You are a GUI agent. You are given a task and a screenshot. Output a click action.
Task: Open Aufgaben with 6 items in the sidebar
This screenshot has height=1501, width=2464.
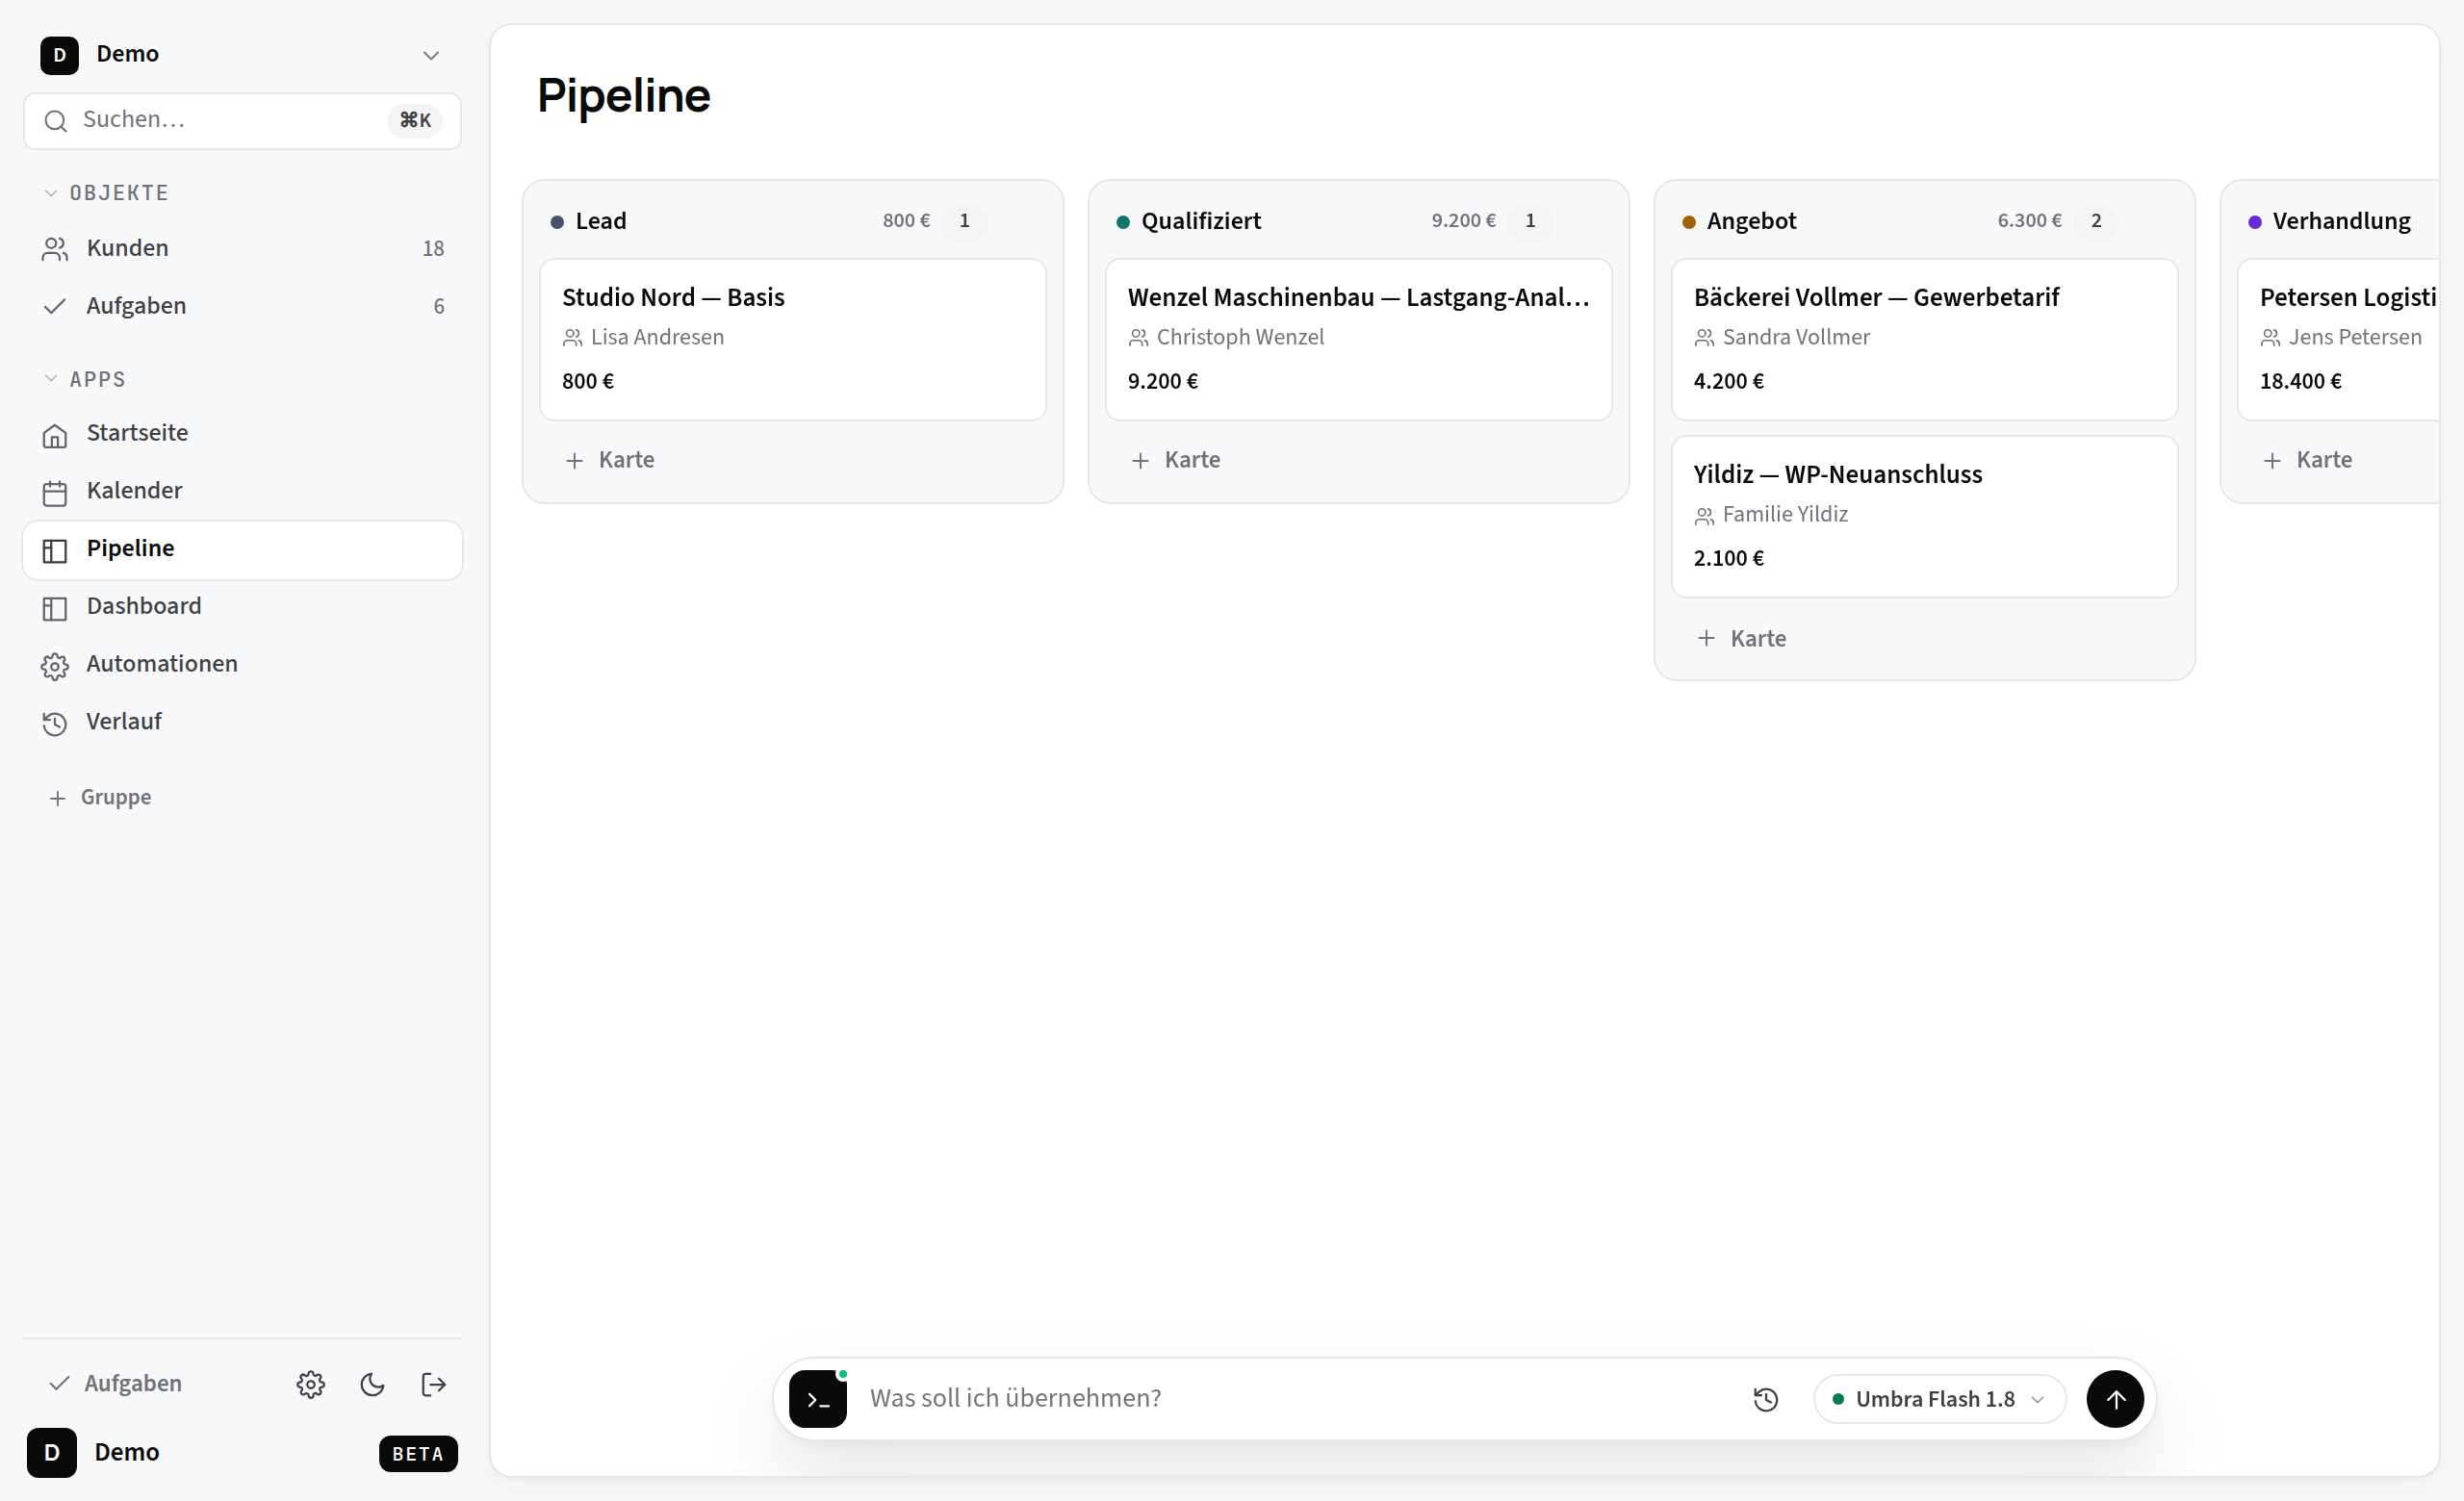pos(242,306)
